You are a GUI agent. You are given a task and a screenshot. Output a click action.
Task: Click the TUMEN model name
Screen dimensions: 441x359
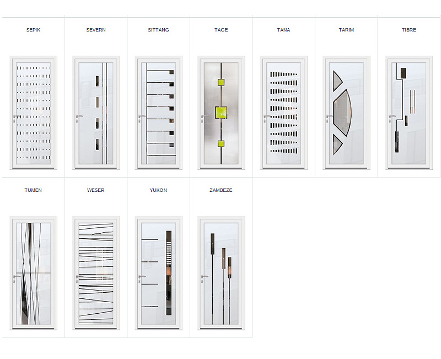[x=33, y=190]
